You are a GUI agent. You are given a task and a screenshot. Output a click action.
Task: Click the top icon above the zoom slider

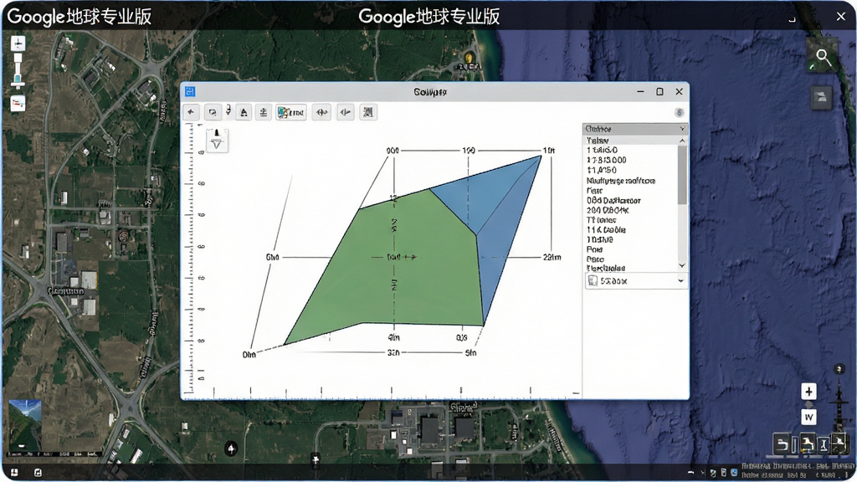coord(18,44)
